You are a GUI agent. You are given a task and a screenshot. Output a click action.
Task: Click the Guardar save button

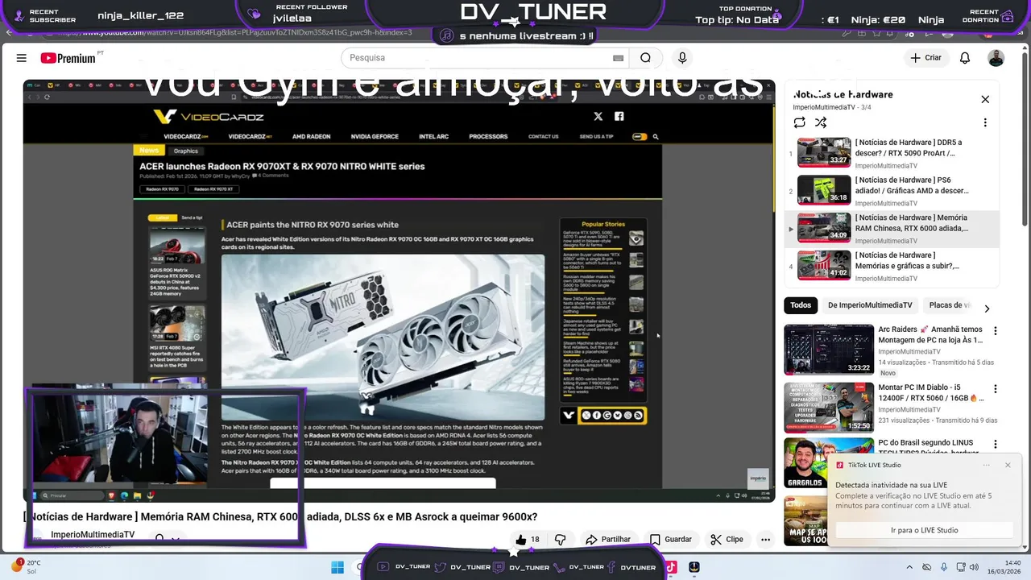(x=671, y=540)
